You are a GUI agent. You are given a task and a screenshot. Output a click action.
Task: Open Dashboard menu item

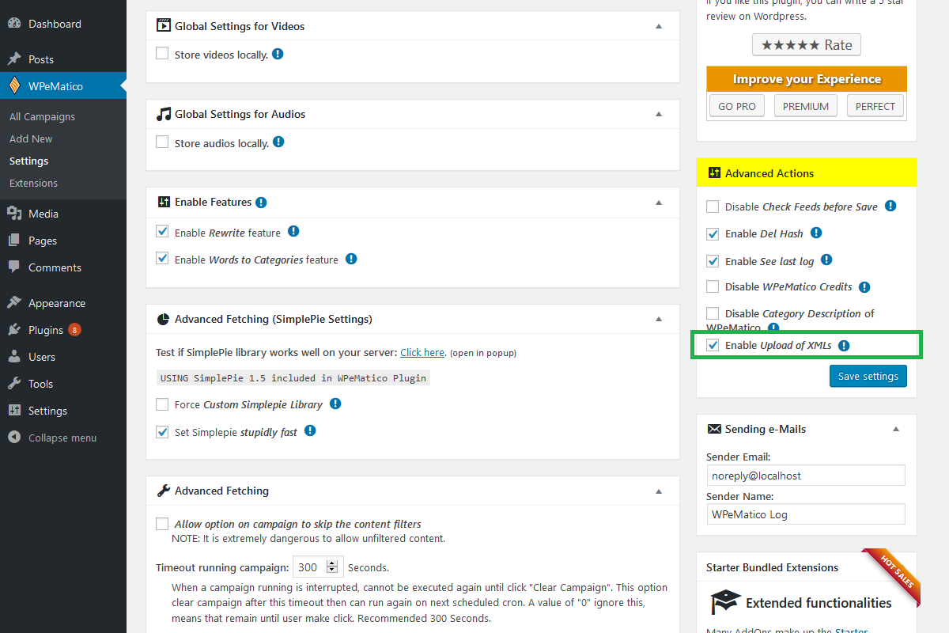click(63, 24)
